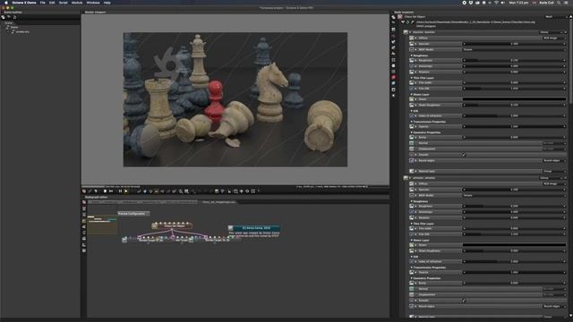Image resolution: width=573 pixels, height=322 pixels.
Task: Click the clock in the macOS menu bar
Action: (519, 3)
